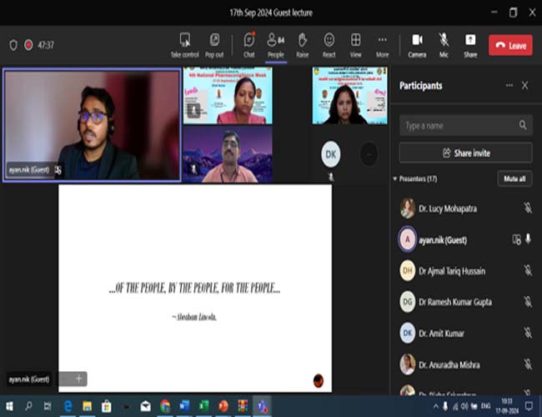Click the DG avatar in participants

point(408,302)
